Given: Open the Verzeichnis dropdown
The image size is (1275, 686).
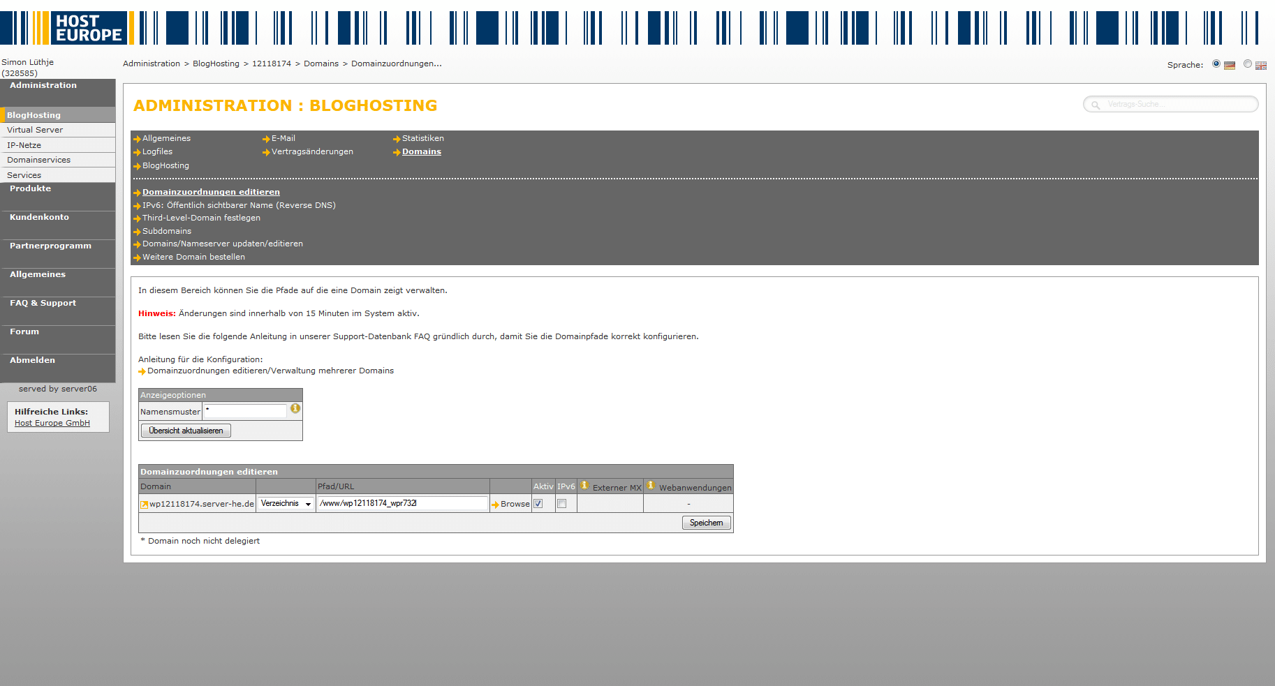Looking at the screenshot, I should point(286,504).
